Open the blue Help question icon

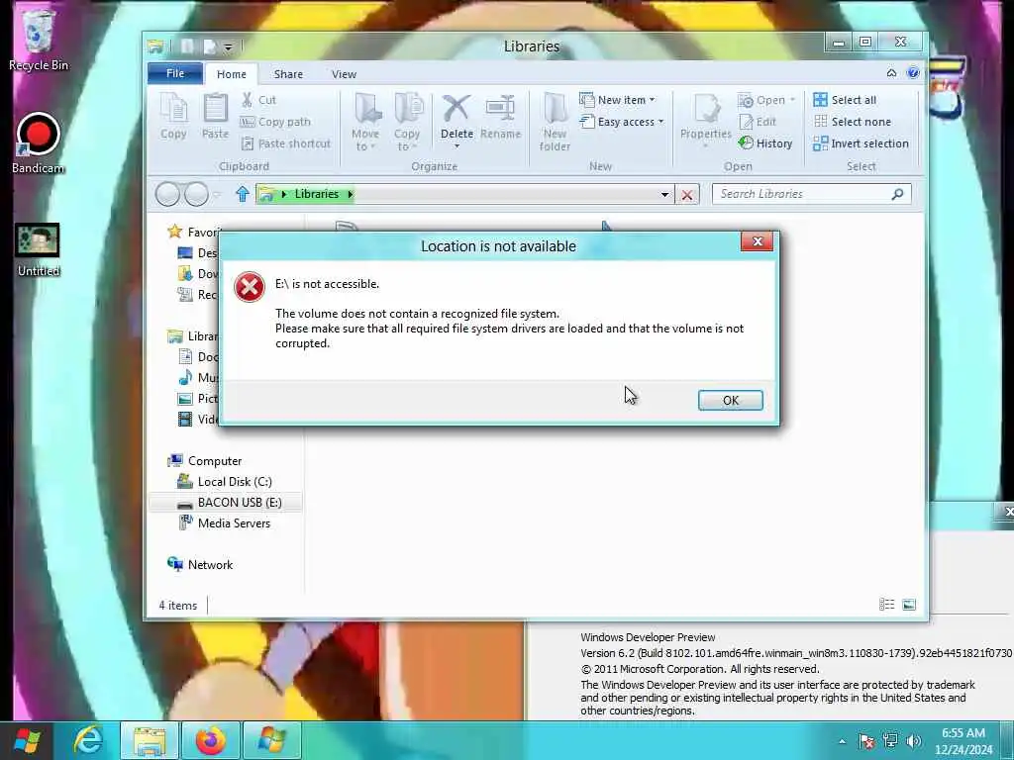913,73
